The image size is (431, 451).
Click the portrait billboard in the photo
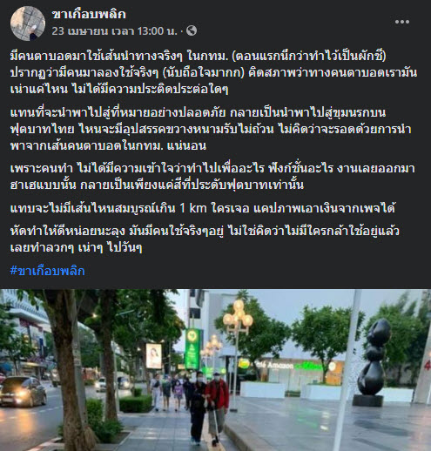[x=154, y=356]
